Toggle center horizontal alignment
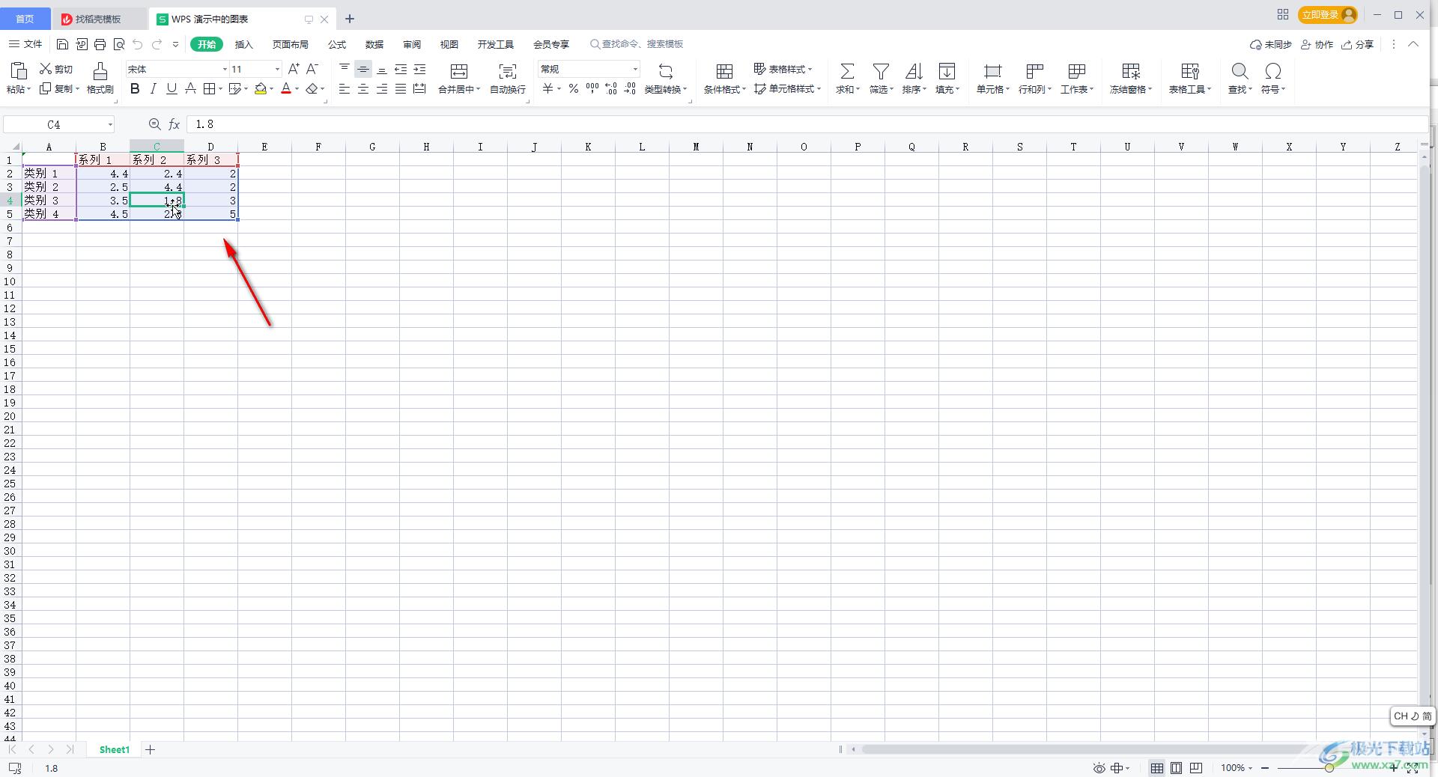This screenshot has height=777, width=1438. [363, 89]
